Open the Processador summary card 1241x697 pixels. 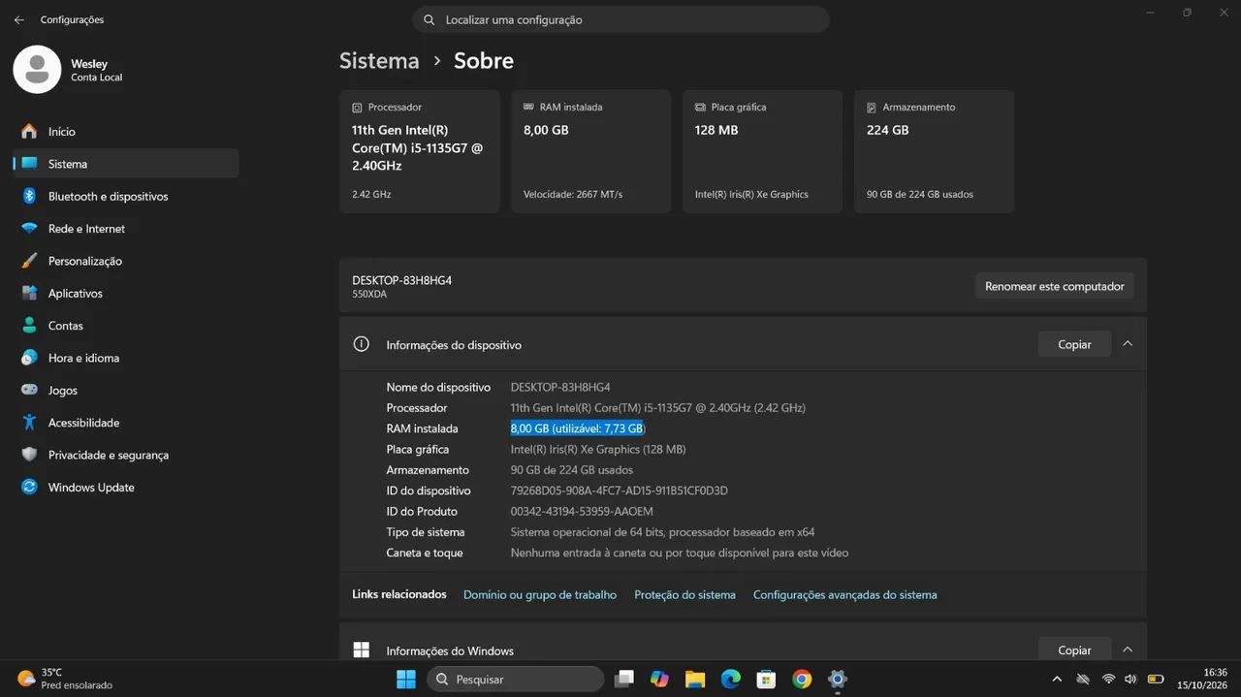click(x=420, y=151)
